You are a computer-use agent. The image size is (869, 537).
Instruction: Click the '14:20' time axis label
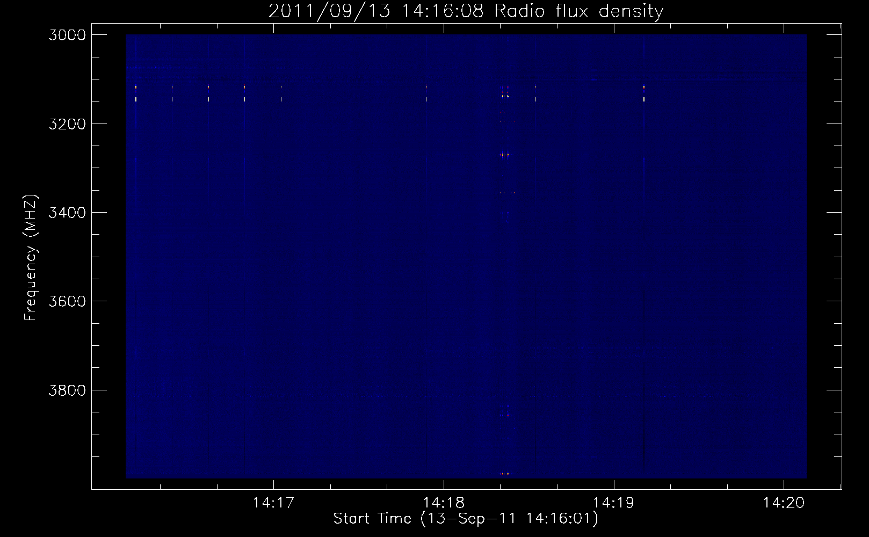tap(784, 503)
